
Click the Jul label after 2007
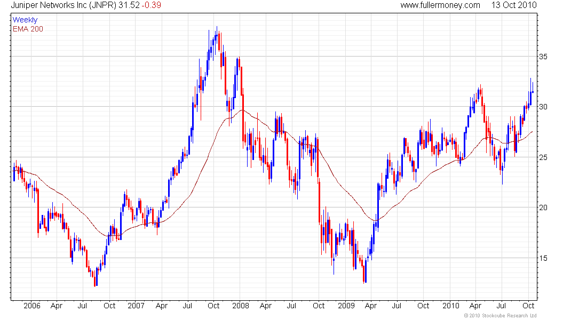pos(187,306)
